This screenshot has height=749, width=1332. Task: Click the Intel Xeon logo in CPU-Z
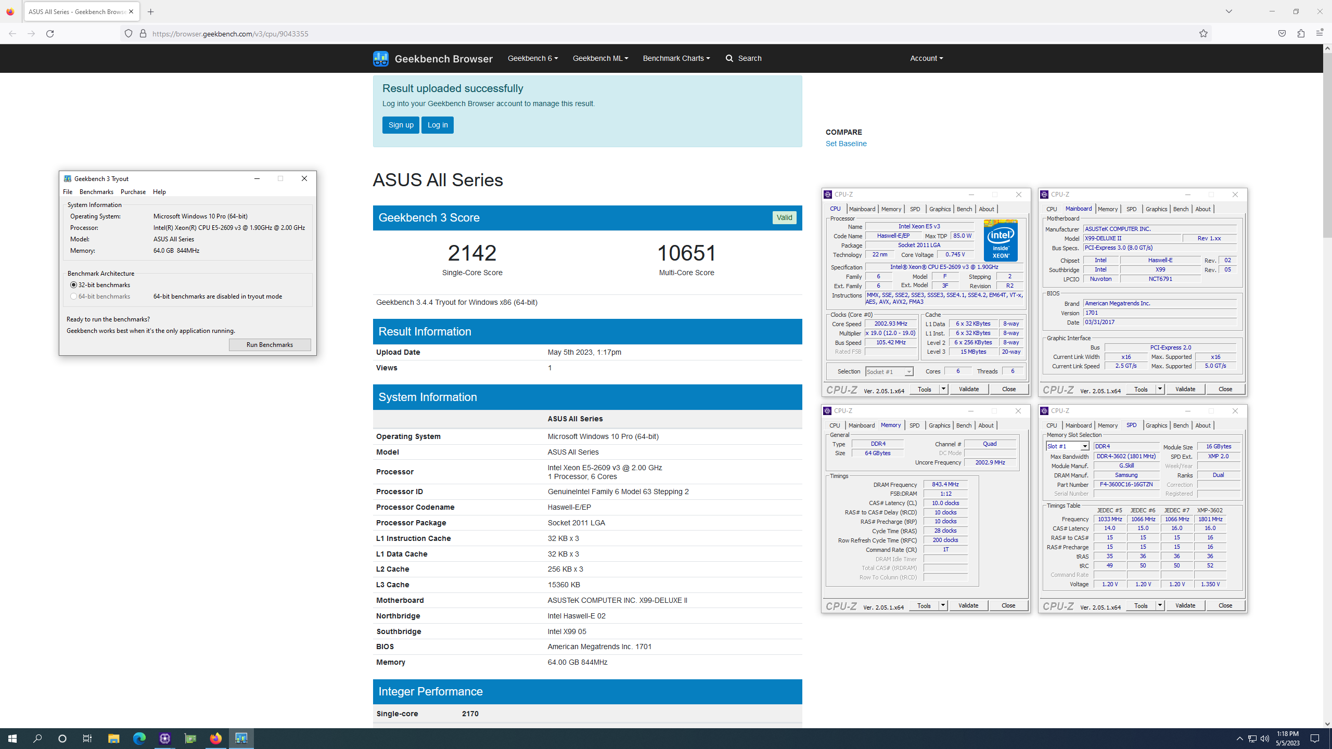1001,240
